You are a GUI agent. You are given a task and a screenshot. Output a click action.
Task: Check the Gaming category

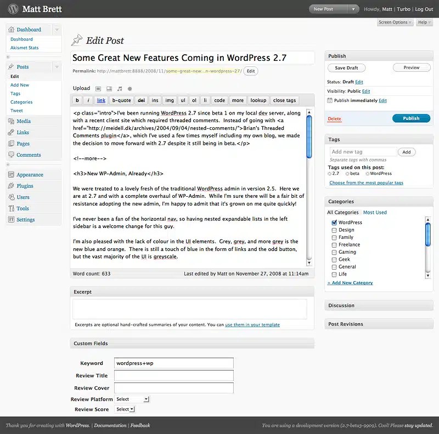pyautogui.click(x=334, y=252)
